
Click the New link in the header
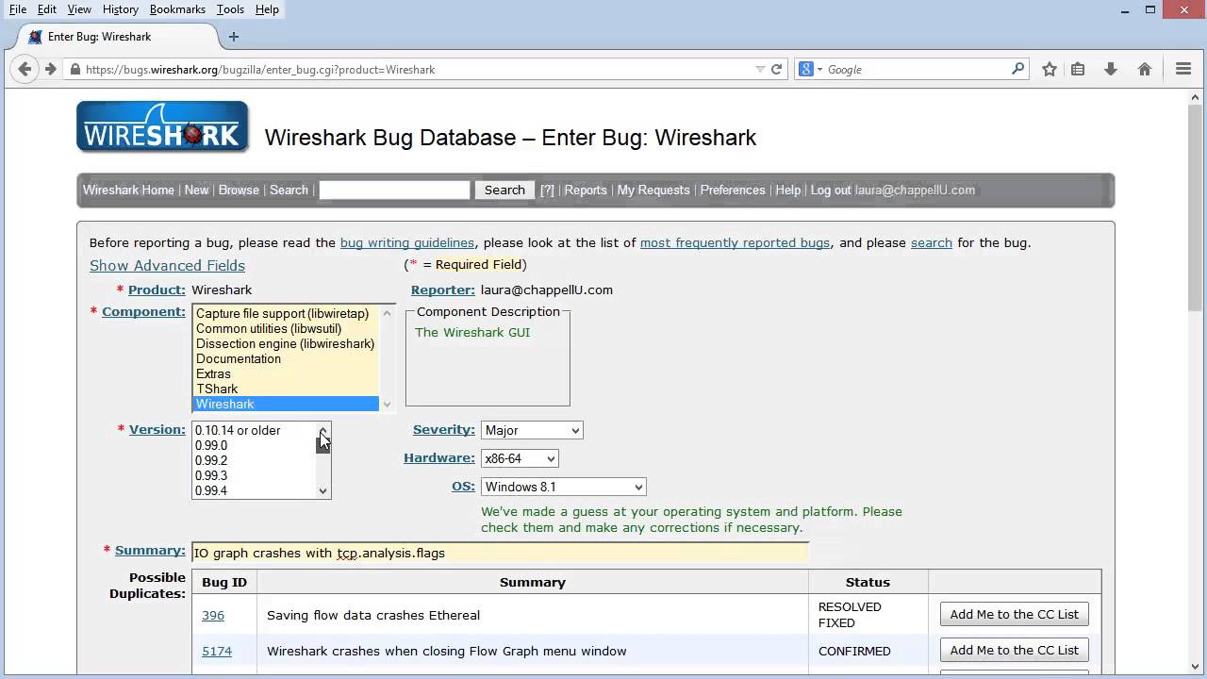pyautogui.click(x=196, y=190)
